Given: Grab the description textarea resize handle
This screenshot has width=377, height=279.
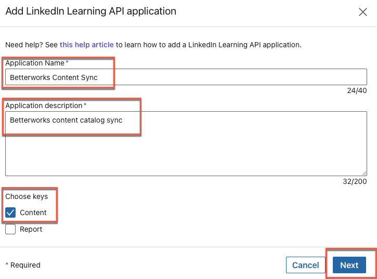Looking at the screenshot, I should pyautogui.click(x=364, y=173).
